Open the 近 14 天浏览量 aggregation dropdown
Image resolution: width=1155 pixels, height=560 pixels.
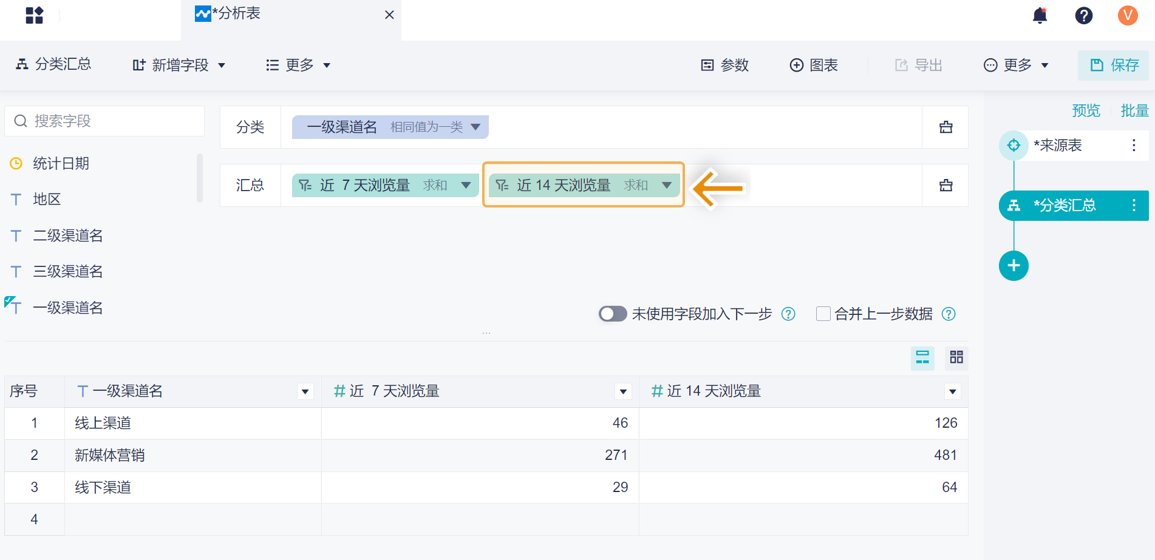point(667,185)
